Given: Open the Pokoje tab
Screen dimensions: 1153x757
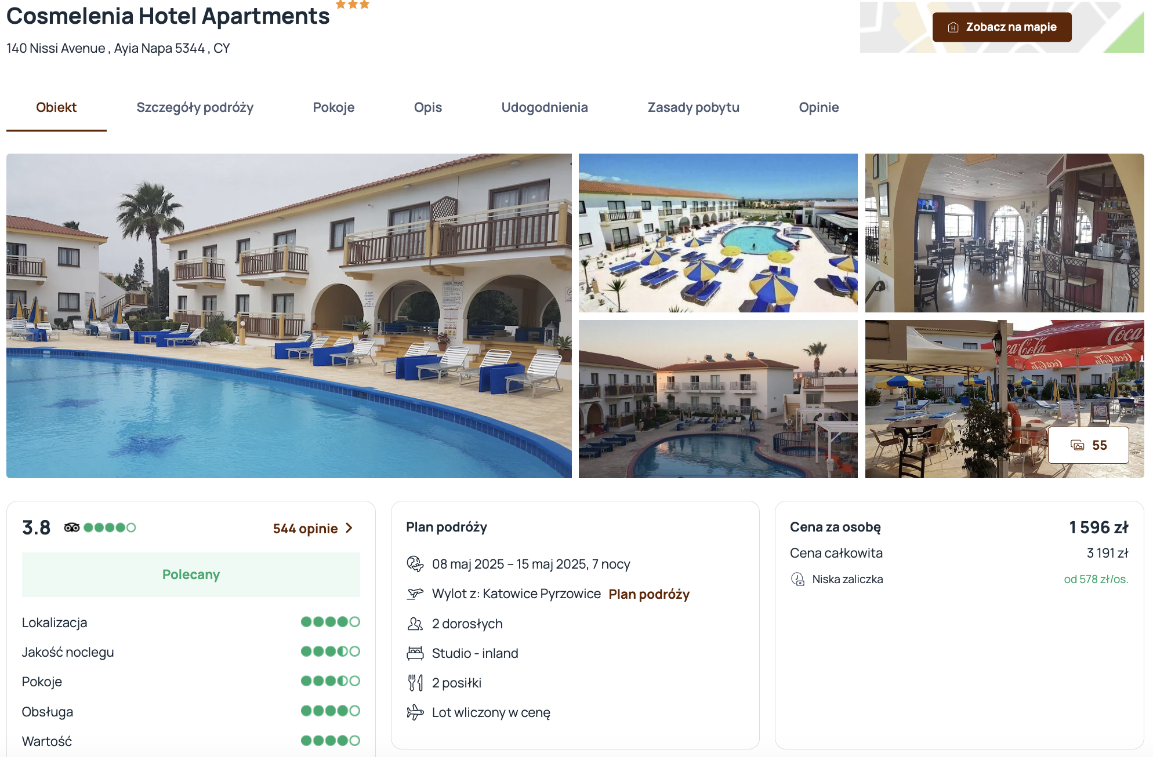Looking at the screenshot, I should point(333,107).
